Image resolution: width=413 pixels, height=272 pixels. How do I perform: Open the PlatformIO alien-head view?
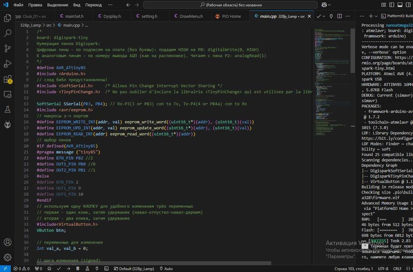coord(7,125)
